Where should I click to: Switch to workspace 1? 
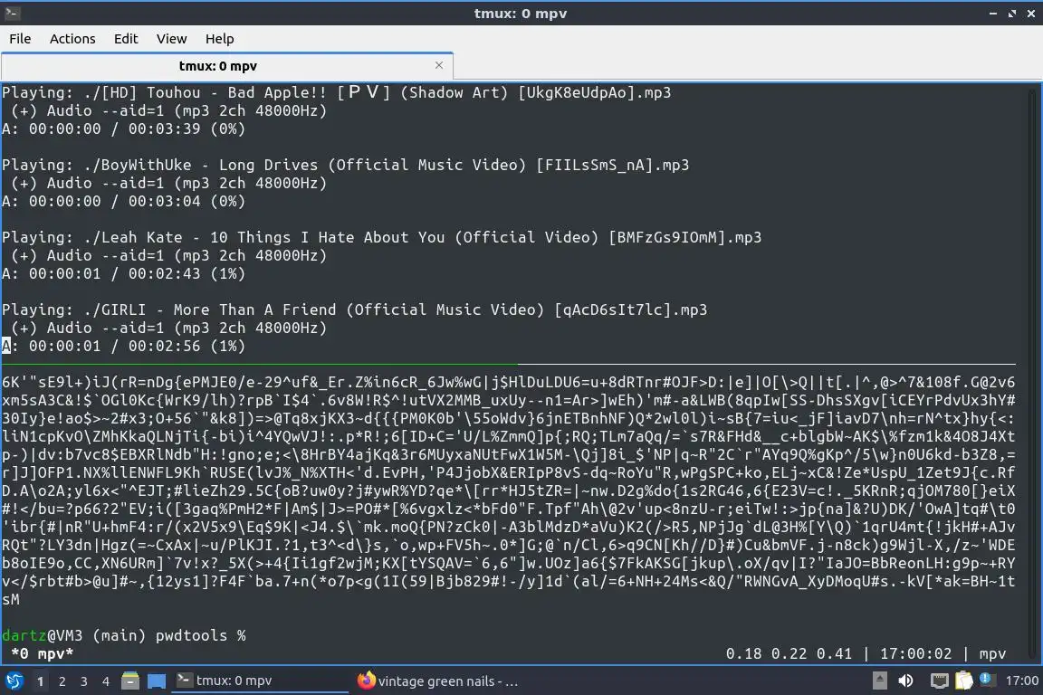tap(41, 681)
